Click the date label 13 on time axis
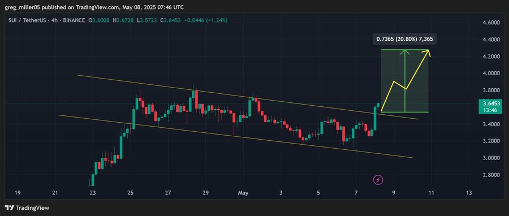The image size is (509, 216). [468, 193]
